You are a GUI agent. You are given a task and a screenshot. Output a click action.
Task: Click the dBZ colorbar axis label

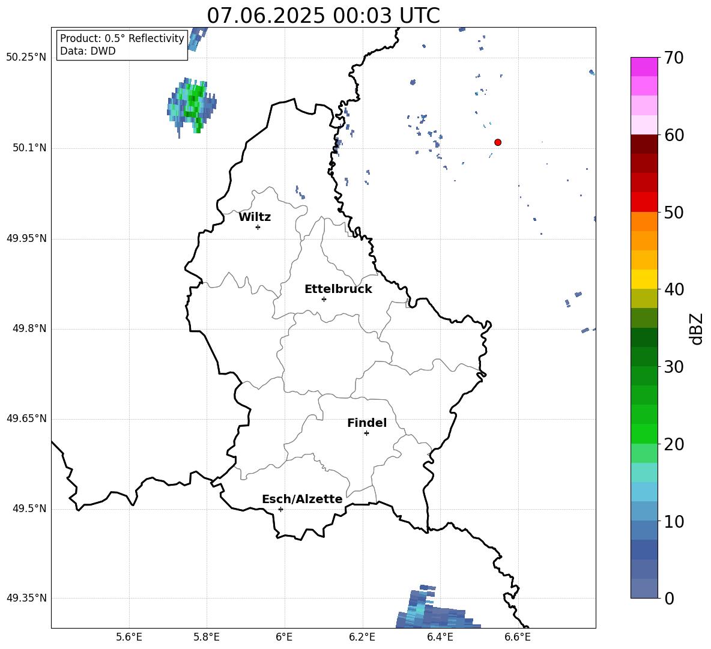coord(697,328)
